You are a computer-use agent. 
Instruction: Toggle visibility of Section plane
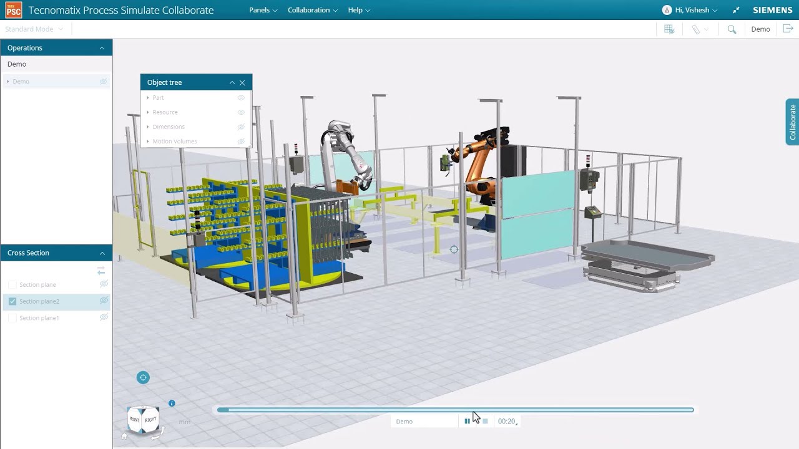pos(104,284)
